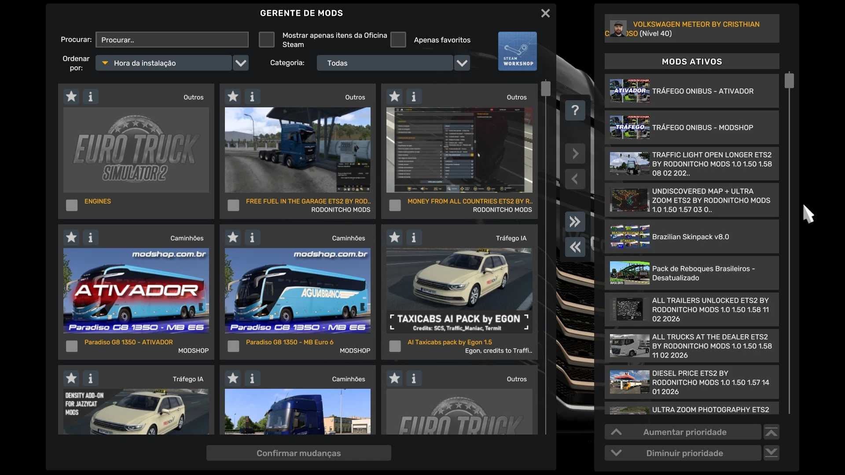
Task: Click the 'Confirmar mudanças' button
Action: coord(298,453)
